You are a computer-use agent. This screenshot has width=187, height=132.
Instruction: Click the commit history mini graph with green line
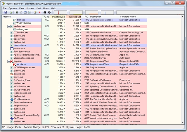point(76,12)
